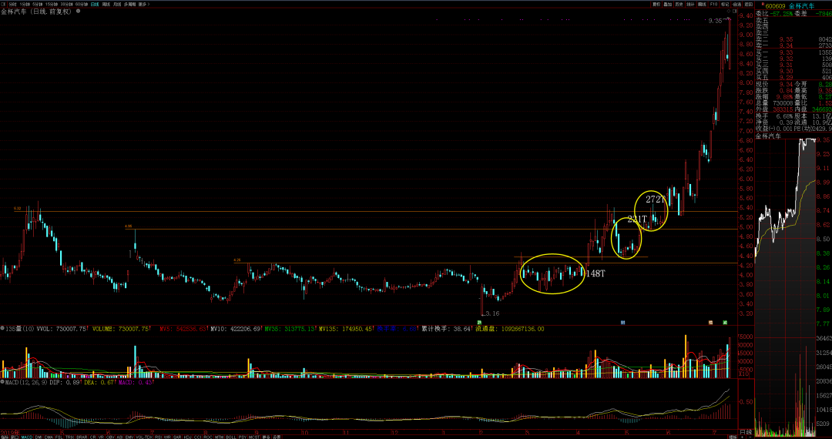The image size is (832, 439).
Task: Click the 复权 toolbar button
Action: tap(656, 5)
